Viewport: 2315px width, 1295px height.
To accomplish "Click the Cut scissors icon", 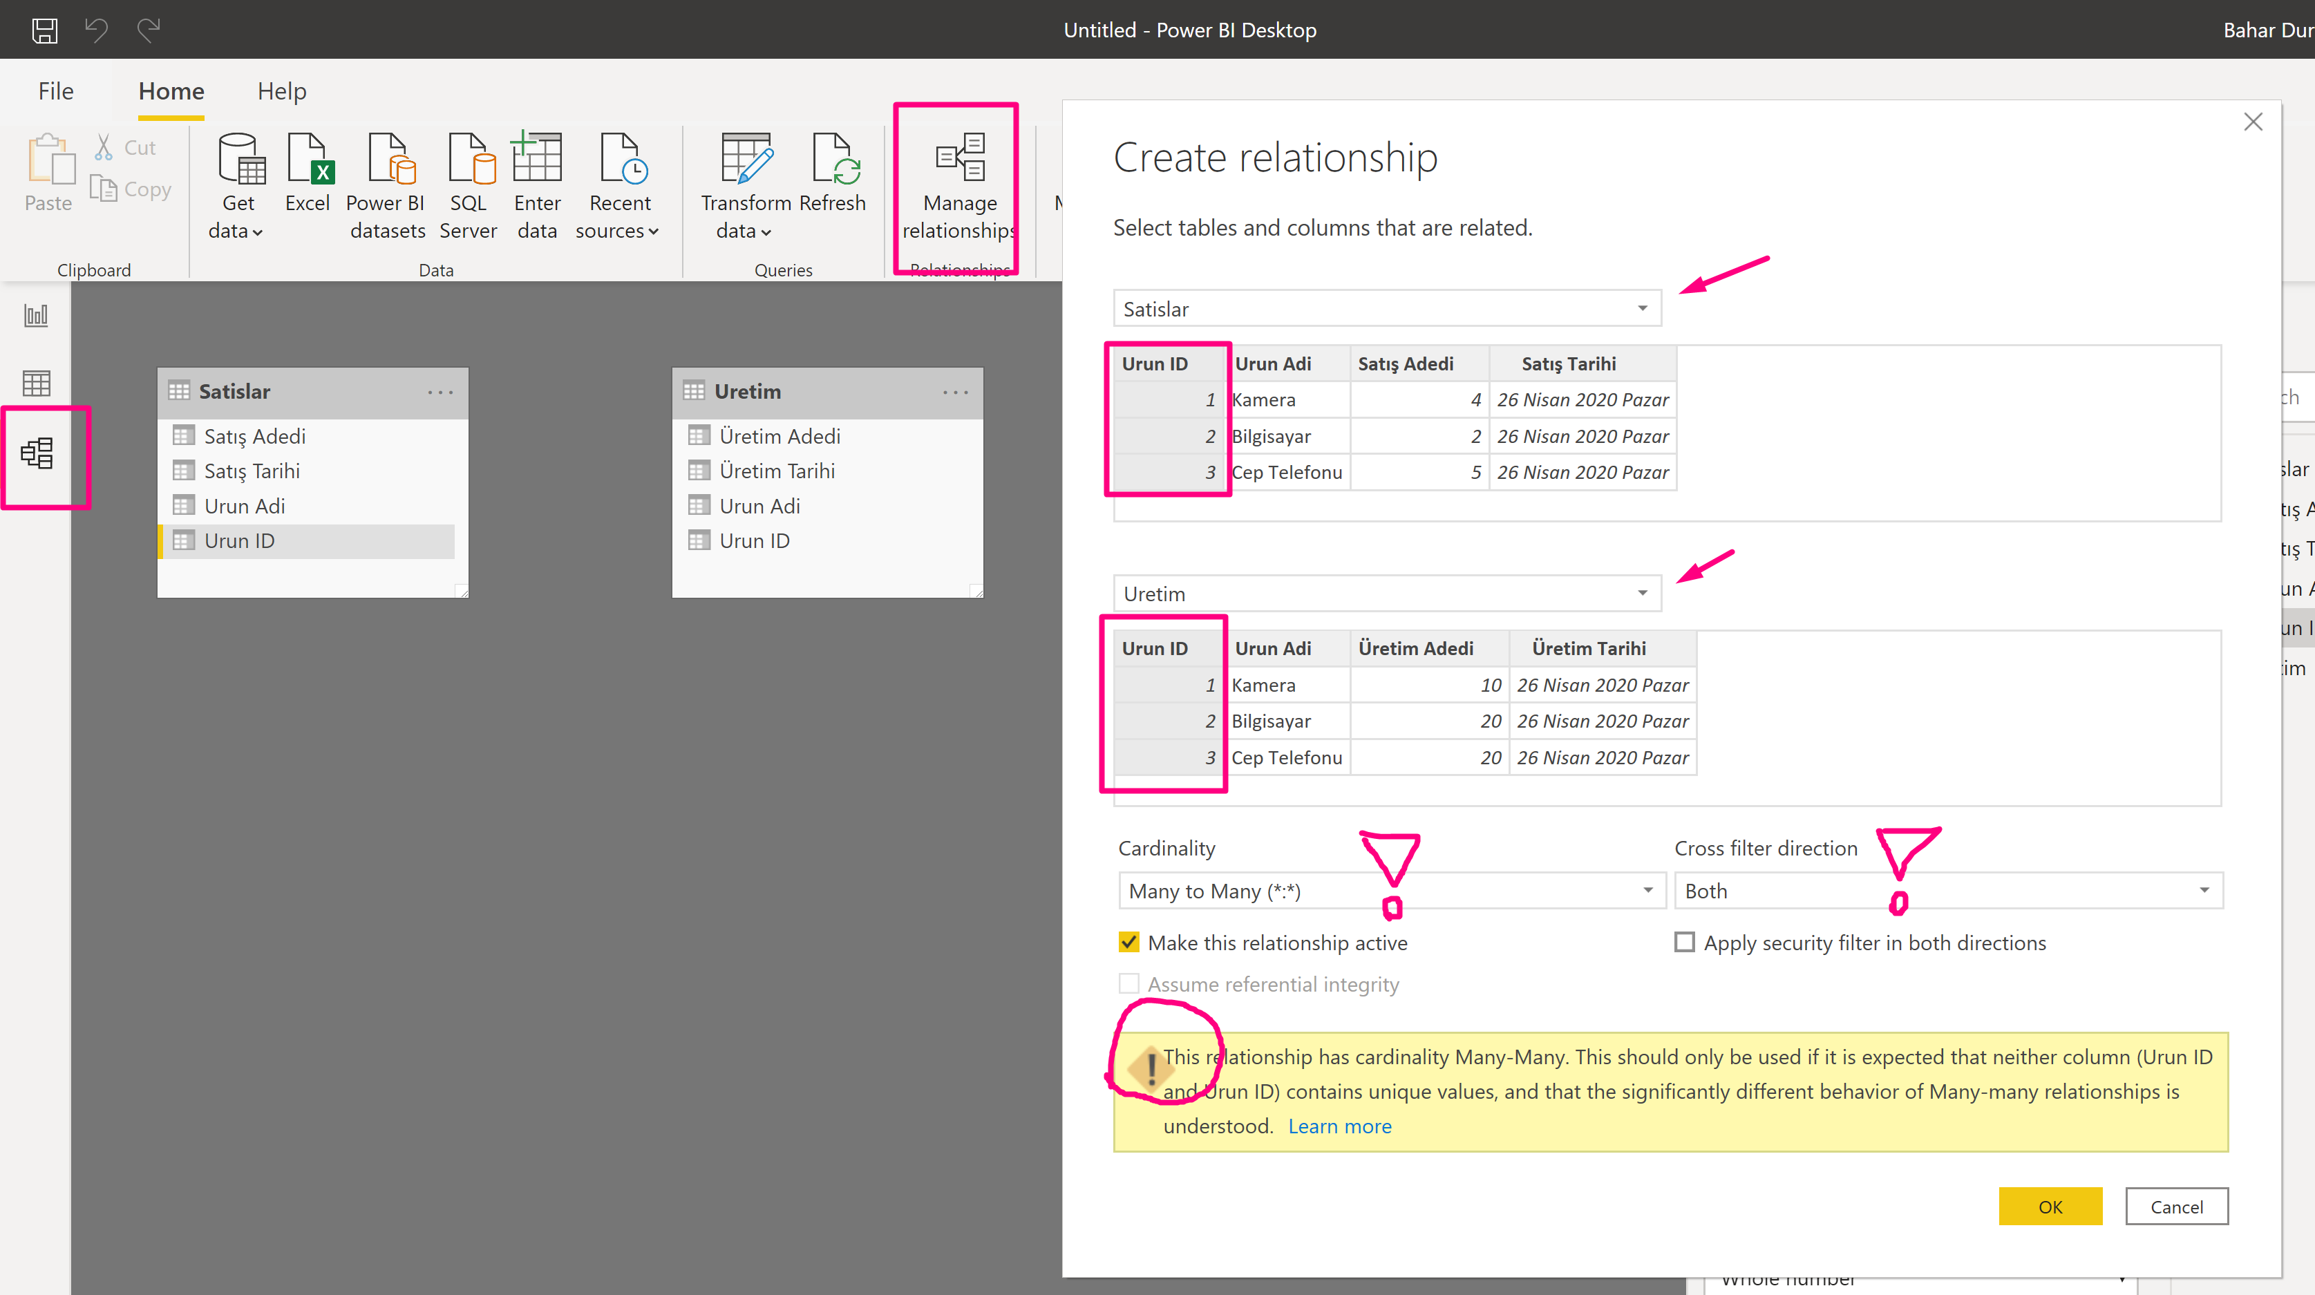I will 104,146.
